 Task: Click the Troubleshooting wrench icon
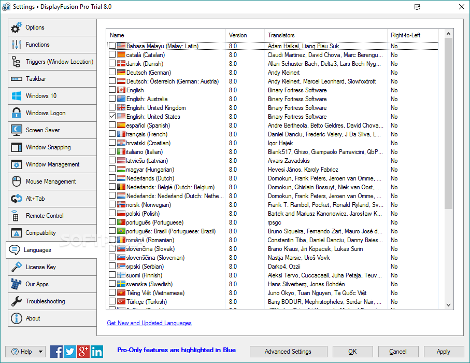[16, 301]
